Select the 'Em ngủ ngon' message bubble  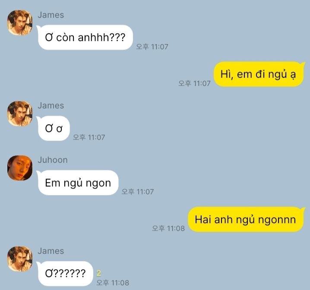pos(78,183)
